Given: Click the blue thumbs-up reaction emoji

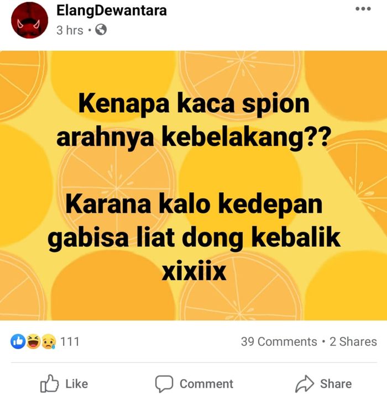Looking at the screenshot, I should click(x=18, y=341).
